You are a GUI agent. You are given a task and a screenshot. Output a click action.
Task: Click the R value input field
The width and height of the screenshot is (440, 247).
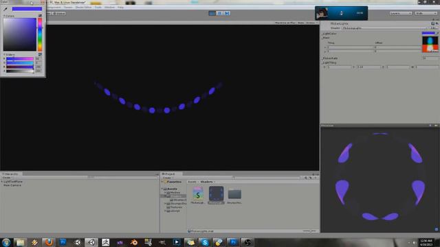(x=38, y=59)
